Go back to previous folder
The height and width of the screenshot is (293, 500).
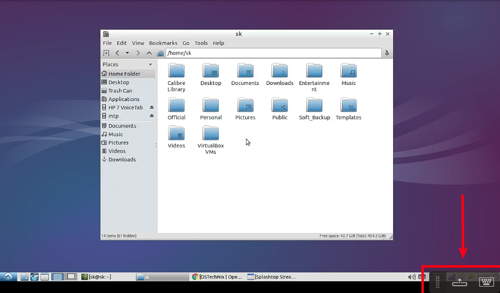(x=117, y=53)
